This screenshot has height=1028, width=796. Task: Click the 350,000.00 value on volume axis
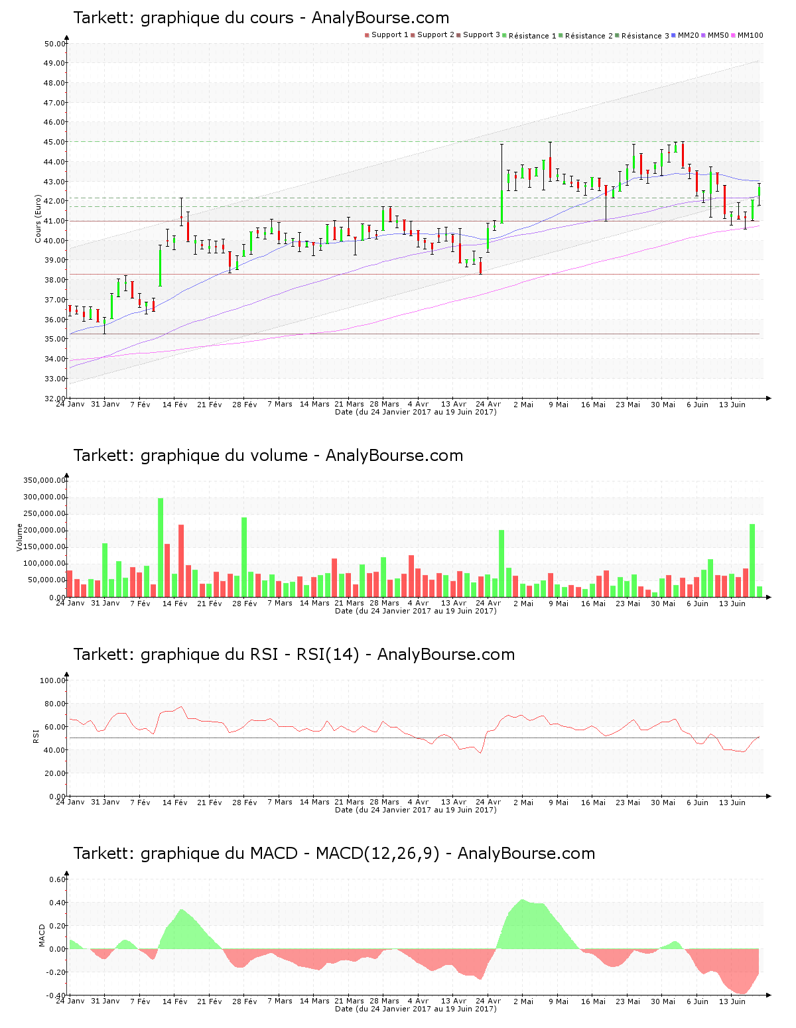coord(44,480)
